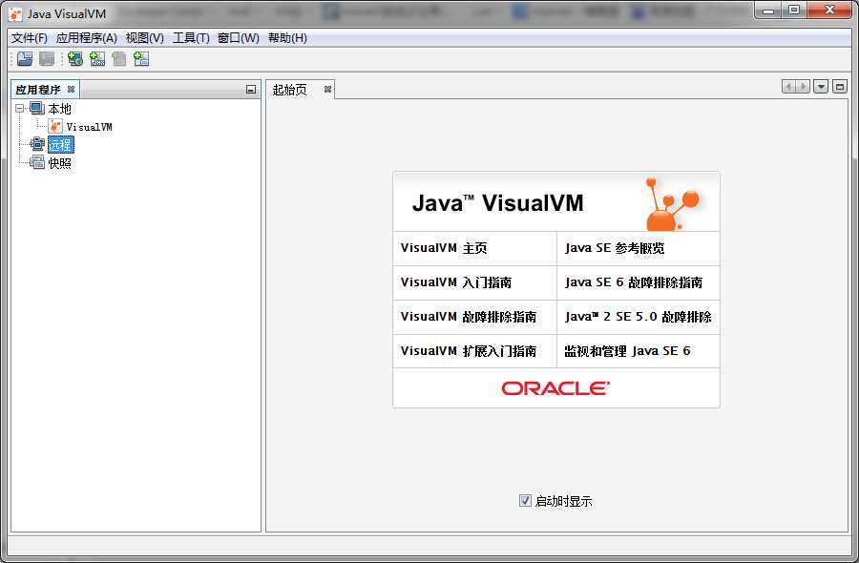Click the Add JMX Connection toolbar icon

97,58
